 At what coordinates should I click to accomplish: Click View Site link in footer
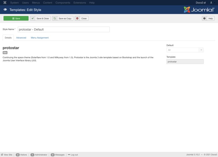click(7, 155)
